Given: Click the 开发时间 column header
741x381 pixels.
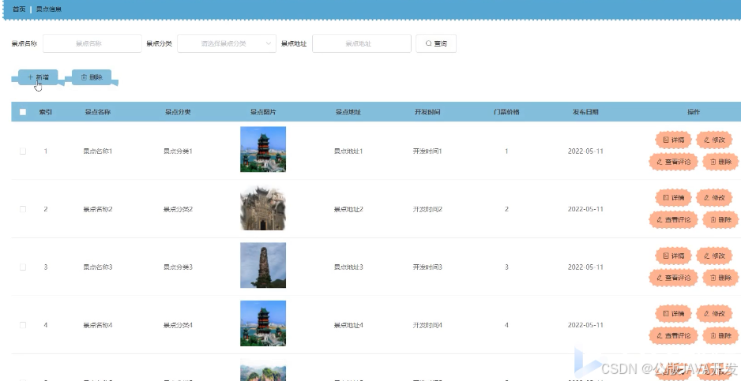Looking at the screenshot, I should pos(427,112).
